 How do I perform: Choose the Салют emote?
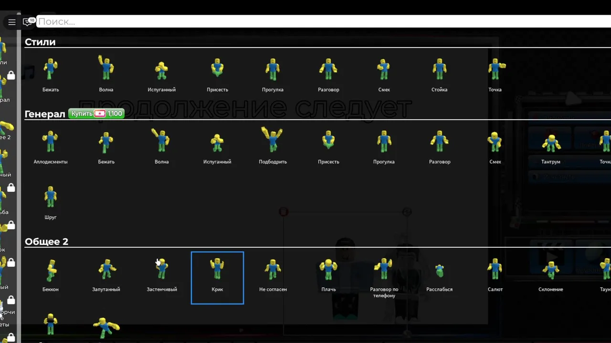(495, 274)
